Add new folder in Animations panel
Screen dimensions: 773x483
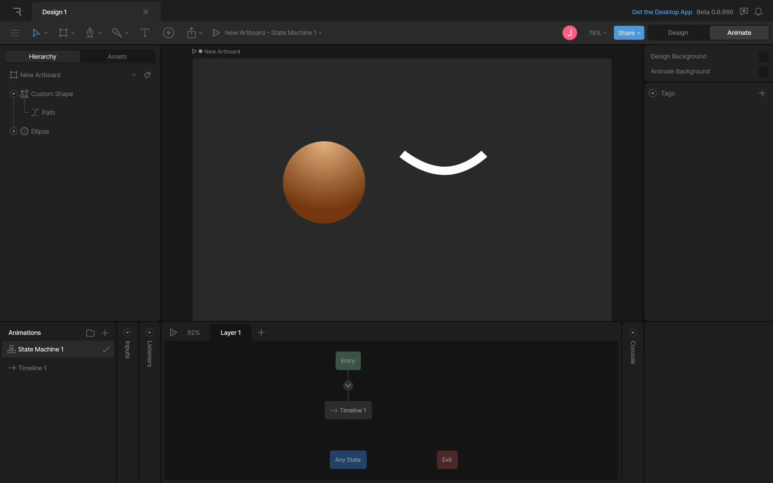tap(90, 333)
